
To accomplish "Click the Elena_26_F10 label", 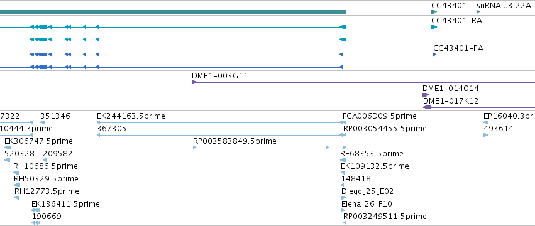I will pyautogui.click(x=367, y=204).
